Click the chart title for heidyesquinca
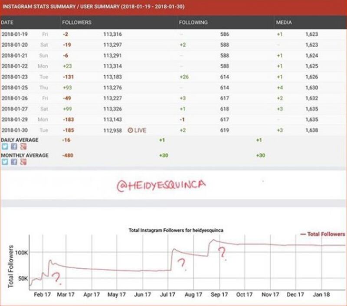Image resolution: width=347 pixels, height=306 pixels. [x=176, y=230]
